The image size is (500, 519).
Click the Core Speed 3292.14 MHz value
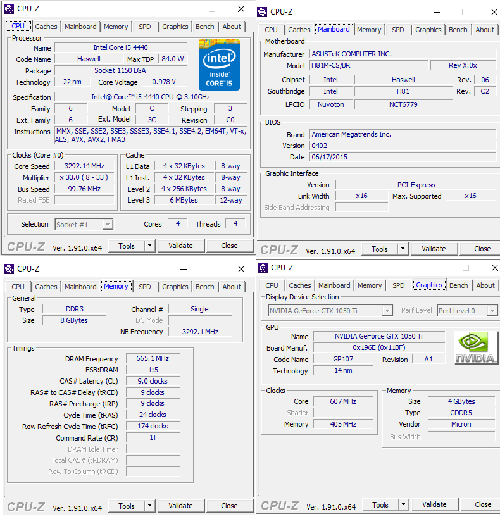click(84, 166)
